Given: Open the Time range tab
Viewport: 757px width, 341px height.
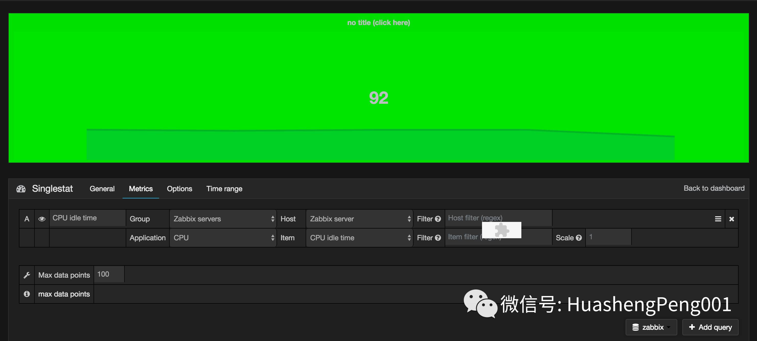Looking at the screenshot, I should [x=224, y=189].
